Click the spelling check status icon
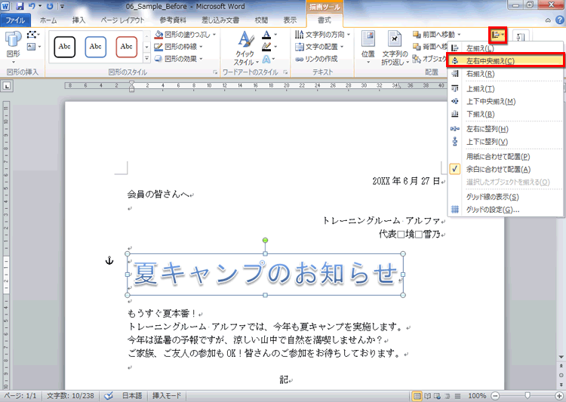The image size is (566, 402). coord(109,396)
